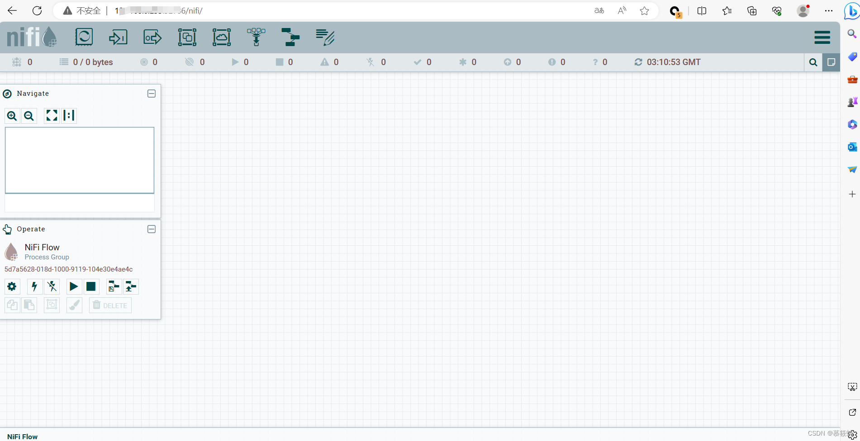Zoom in on the canvas

click(x=12, y=116)
